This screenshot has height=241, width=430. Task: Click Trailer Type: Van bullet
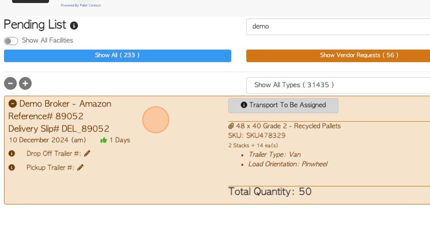coord(274,154)
